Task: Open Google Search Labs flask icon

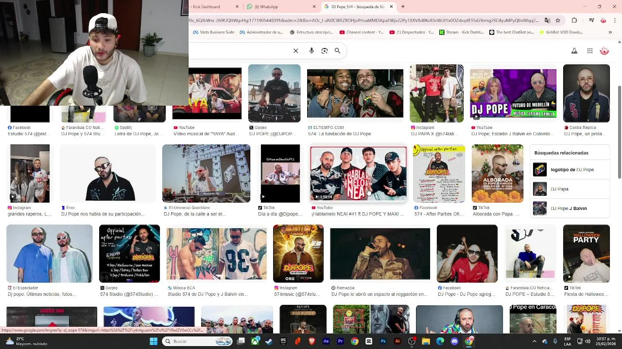Action: pos(574,50)
